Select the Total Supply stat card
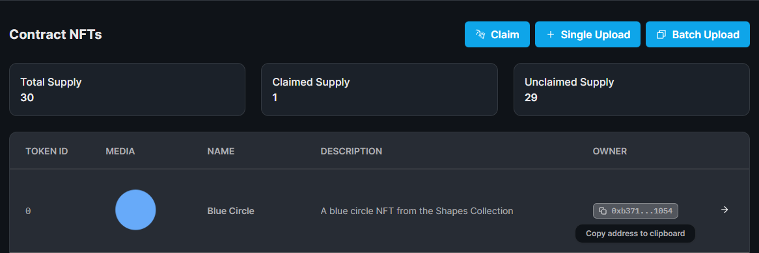The image size is (759, 253). [x=128, y=90]
